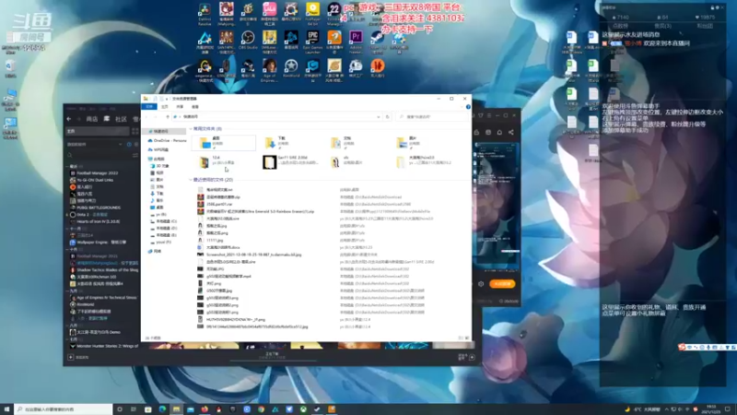Select the Football Manager 22 desktop icon
Image resolution: width=737 pixels, height=415 pixels.
334,14
